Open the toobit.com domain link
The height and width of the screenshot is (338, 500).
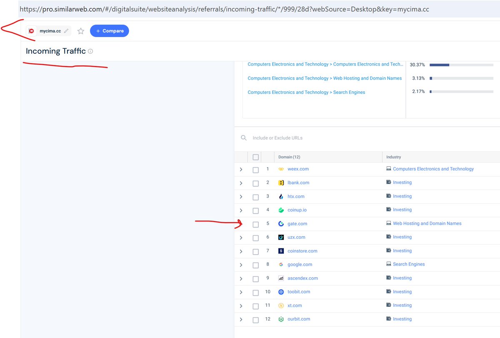[x=299, y=292]
